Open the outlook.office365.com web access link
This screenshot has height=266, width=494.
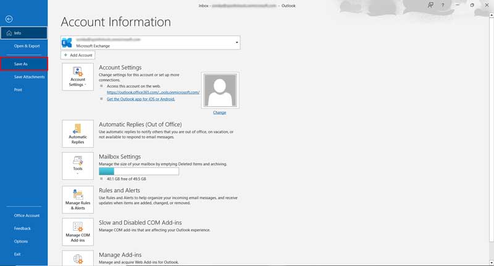coord(153,92)
